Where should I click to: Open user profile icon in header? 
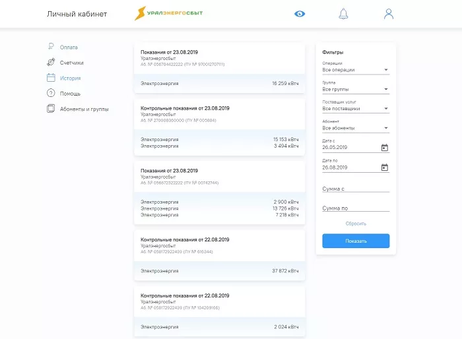coord(389,14)
